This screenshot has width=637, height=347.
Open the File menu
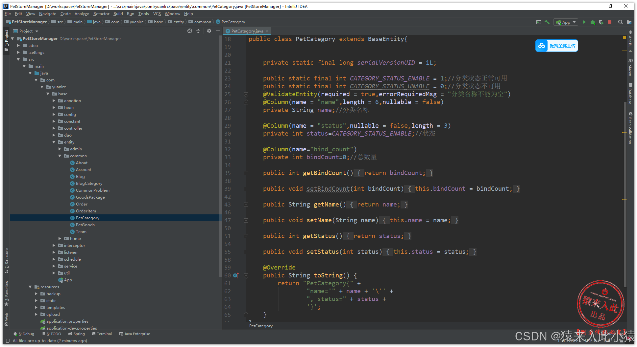click(x=8, y=14)
